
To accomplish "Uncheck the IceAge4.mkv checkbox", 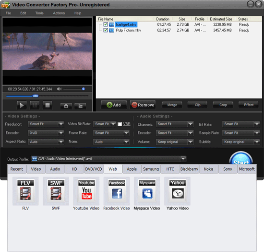I will coord(106,24).
